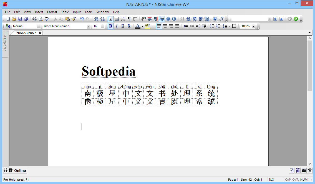The width and height of the screenshot is (315, 184).
Task: Open the Times New Roman font dropdown
Action: click(x=89, y=26)
